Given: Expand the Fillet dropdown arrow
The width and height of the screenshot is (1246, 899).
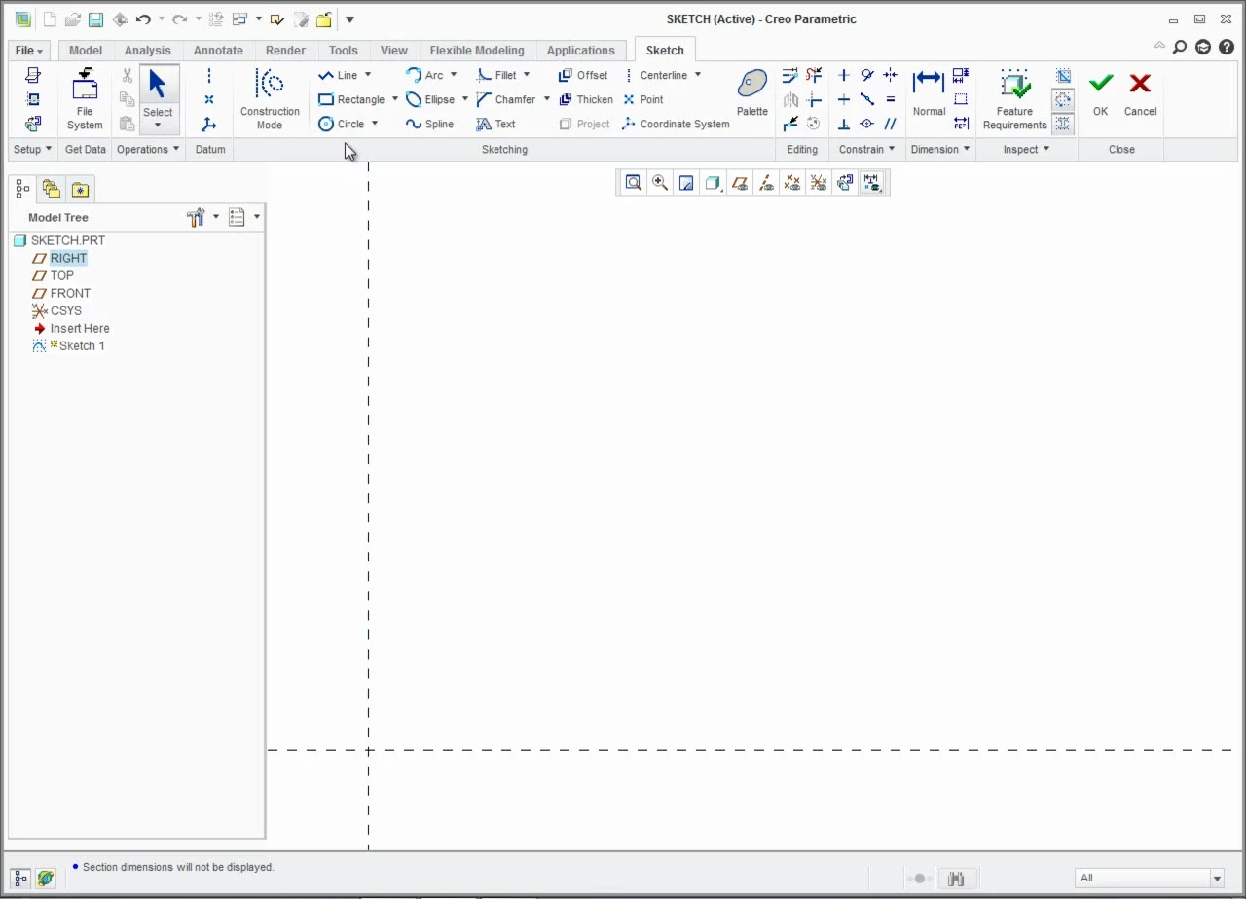Looking at the screenshot, I should [x=527, y=75].
